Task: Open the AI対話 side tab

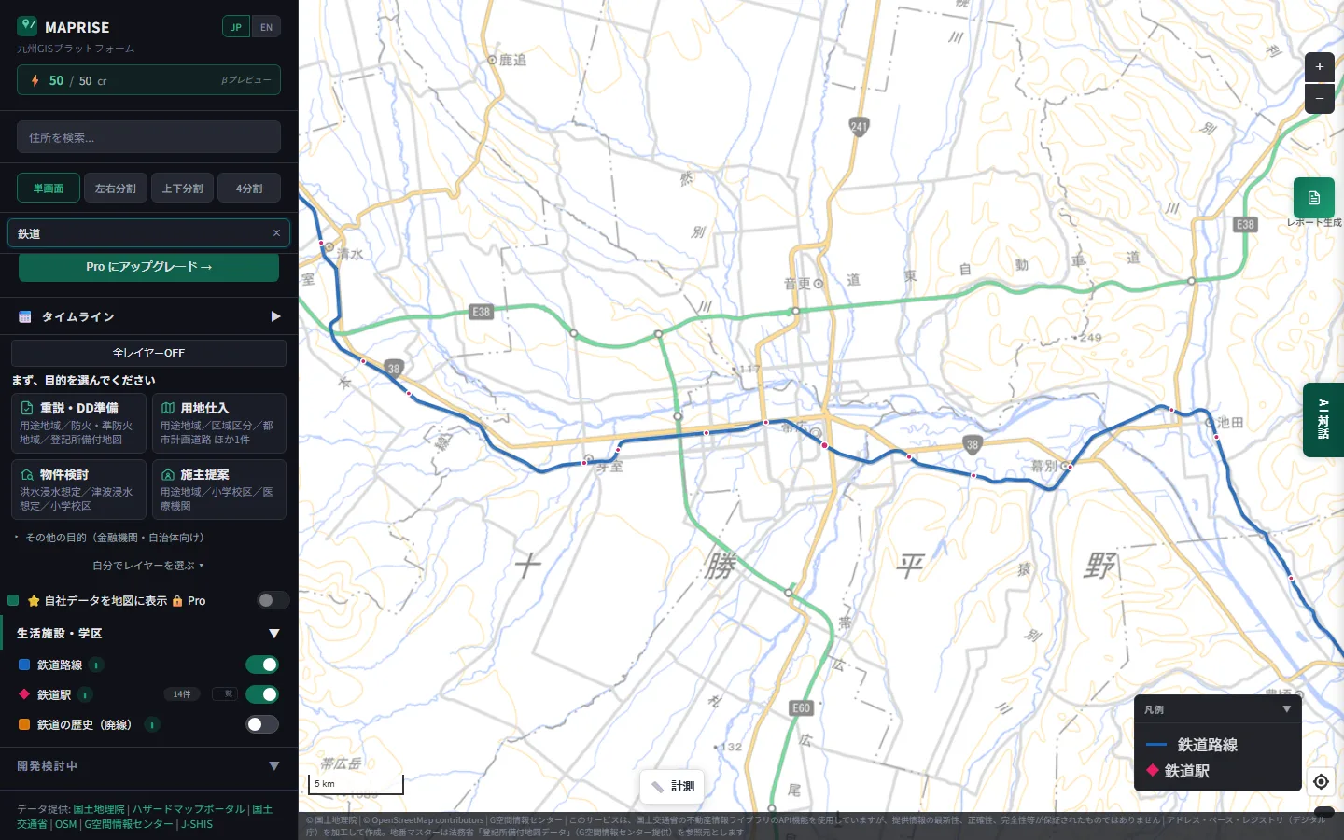Action: click(x=1323, y=419)
